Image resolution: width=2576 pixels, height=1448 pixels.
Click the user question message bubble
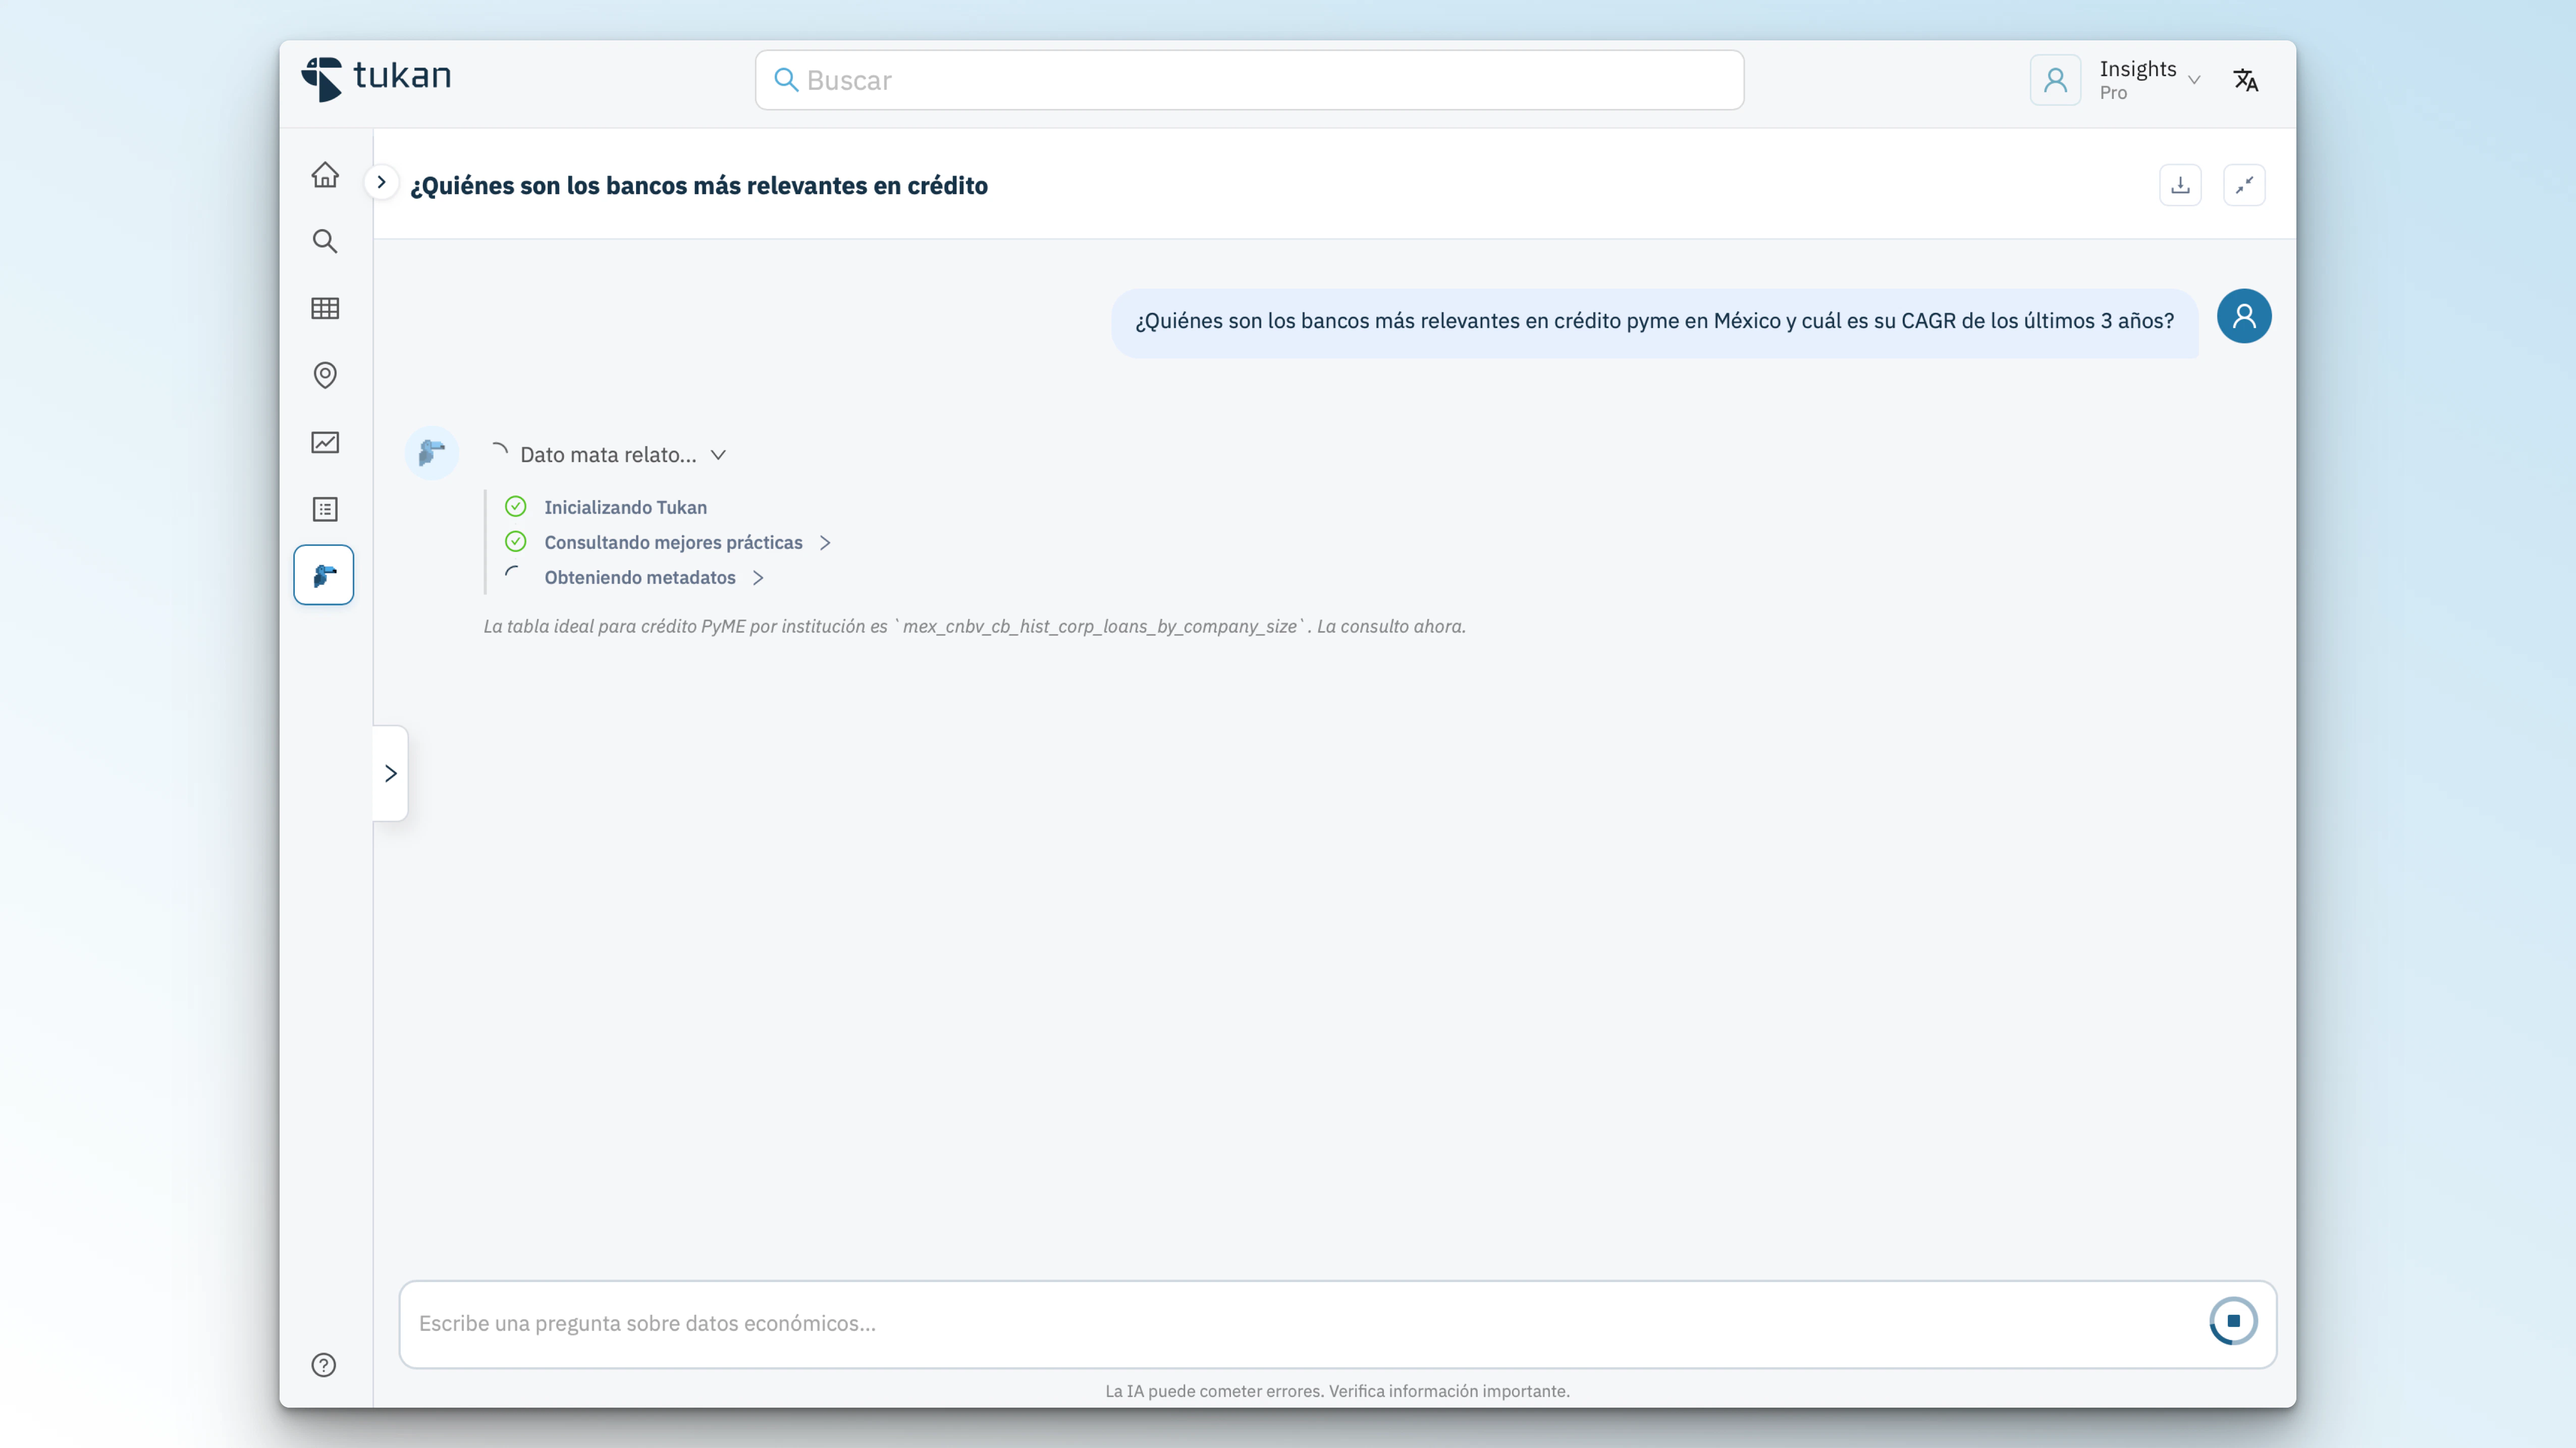pos(1655,322)
